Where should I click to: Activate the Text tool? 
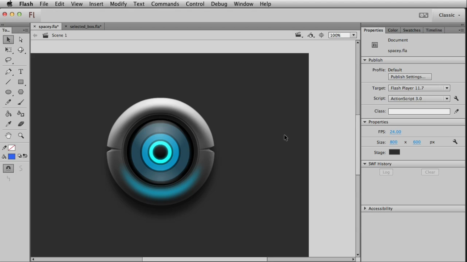(21, 72)
